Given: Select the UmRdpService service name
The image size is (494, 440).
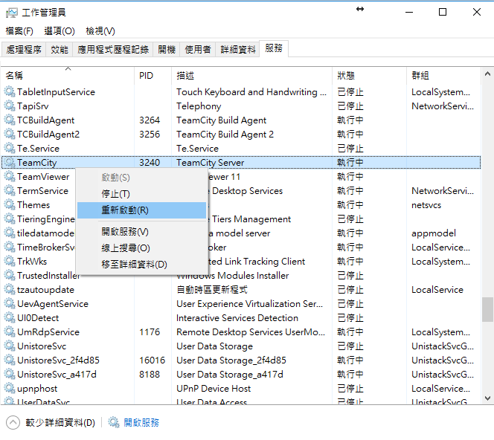Looking at the screenshot, I should point(48,332).
